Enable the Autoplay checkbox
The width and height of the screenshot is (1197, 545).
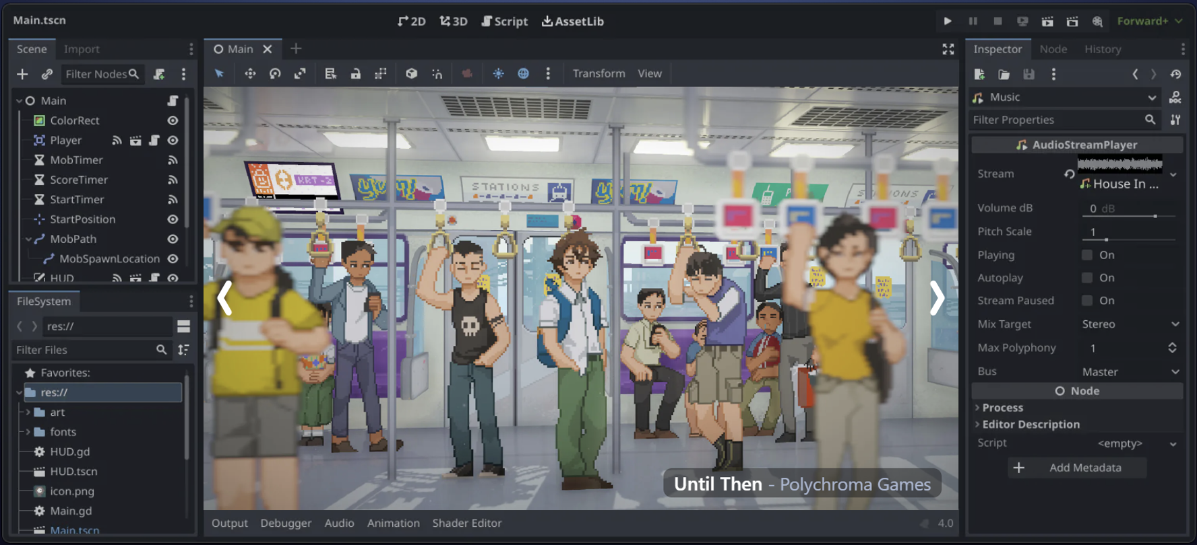1086,278
